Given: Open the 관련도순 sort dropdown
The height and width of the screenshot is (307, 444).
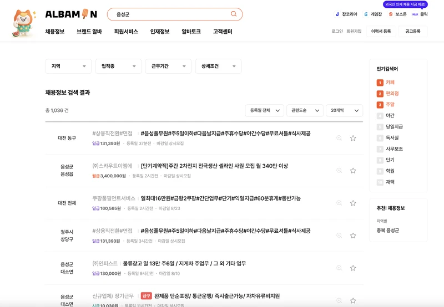Looking at the screenshot, I should coord(305,110).
